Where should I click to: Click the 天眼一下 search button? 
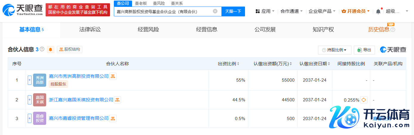(233, 11)
